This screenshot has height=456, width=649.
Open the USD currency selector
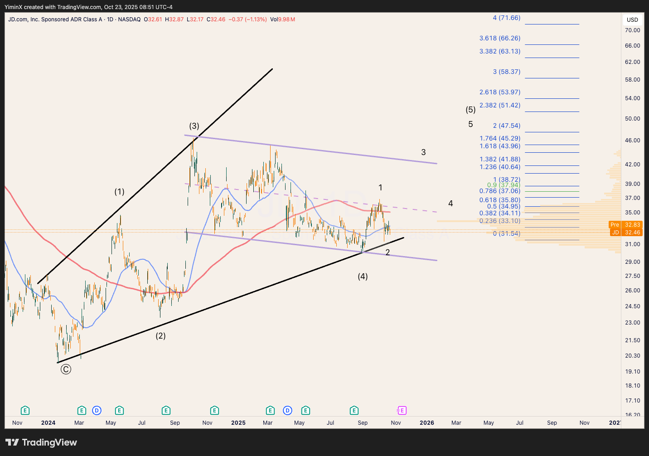click(x=632, y=19)
